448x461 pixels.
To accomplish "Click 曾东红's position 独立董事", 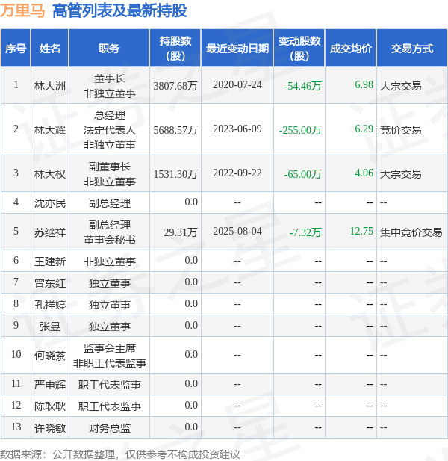I will click(x=109, y=283).
